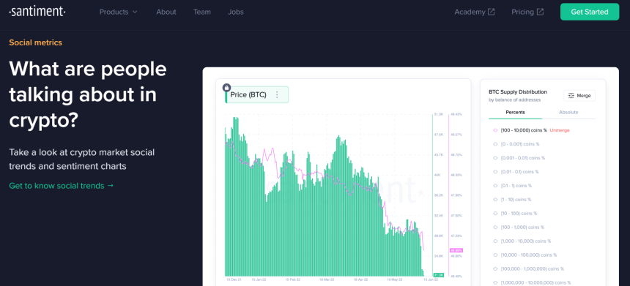The height and width of the screenshot is (286, 630).
Task: Click the Get Started button
Action: pos(590,12)
